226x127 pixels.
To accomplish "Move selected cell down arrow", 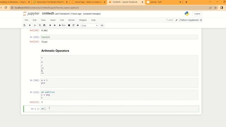I will click(55, 25).
